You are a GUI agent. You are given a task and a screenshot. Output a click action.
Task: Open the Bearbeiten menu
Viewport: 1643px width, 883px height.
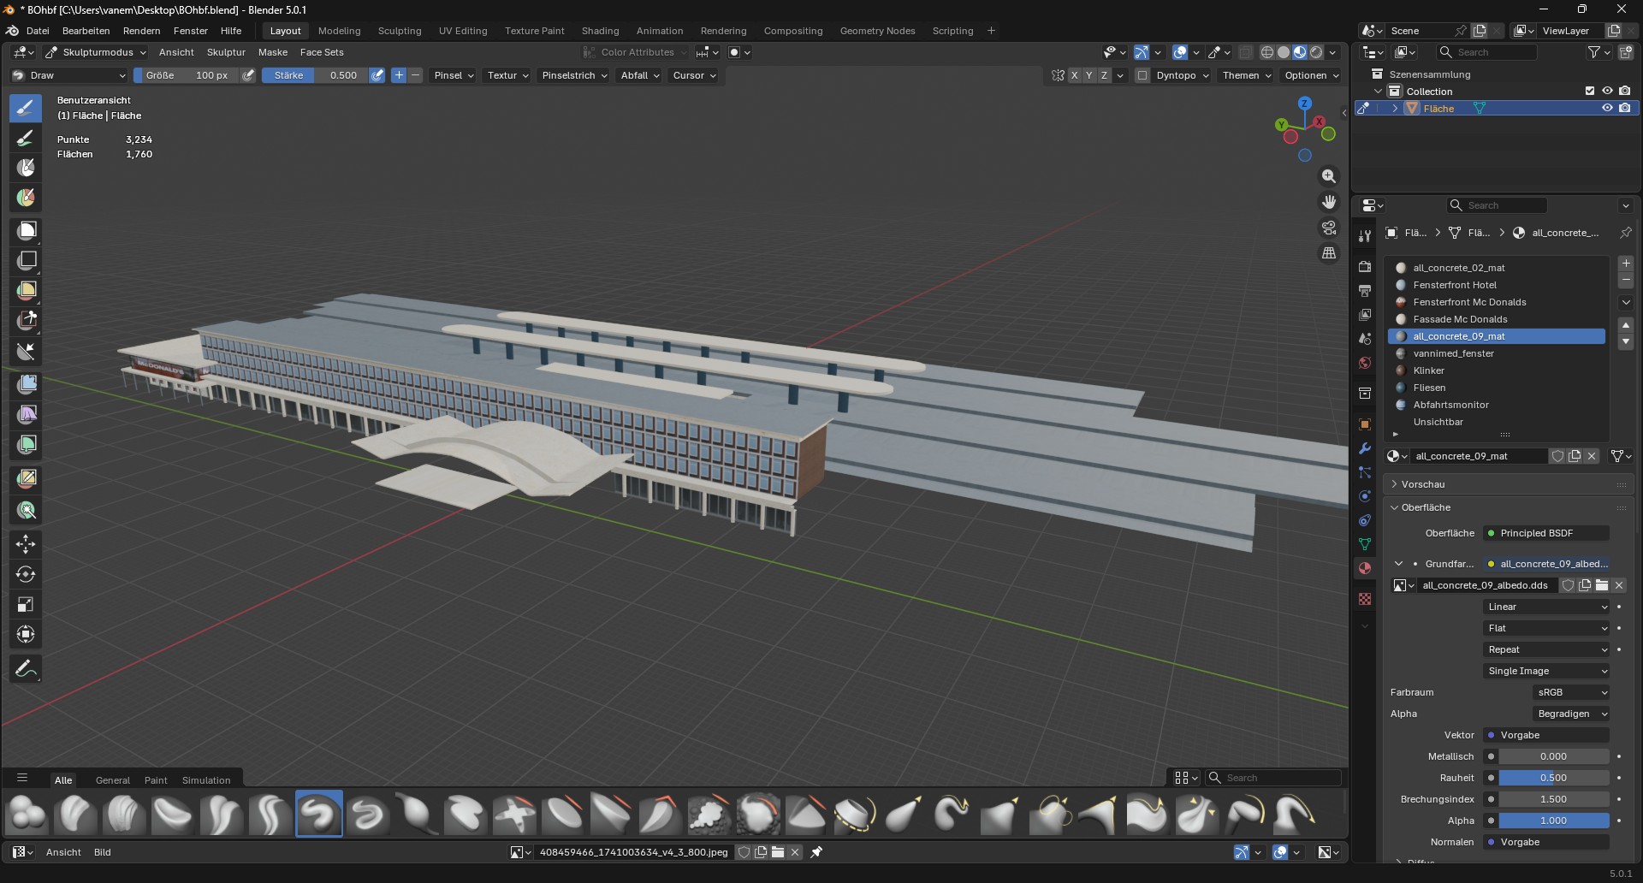click(x=86, y=31)
